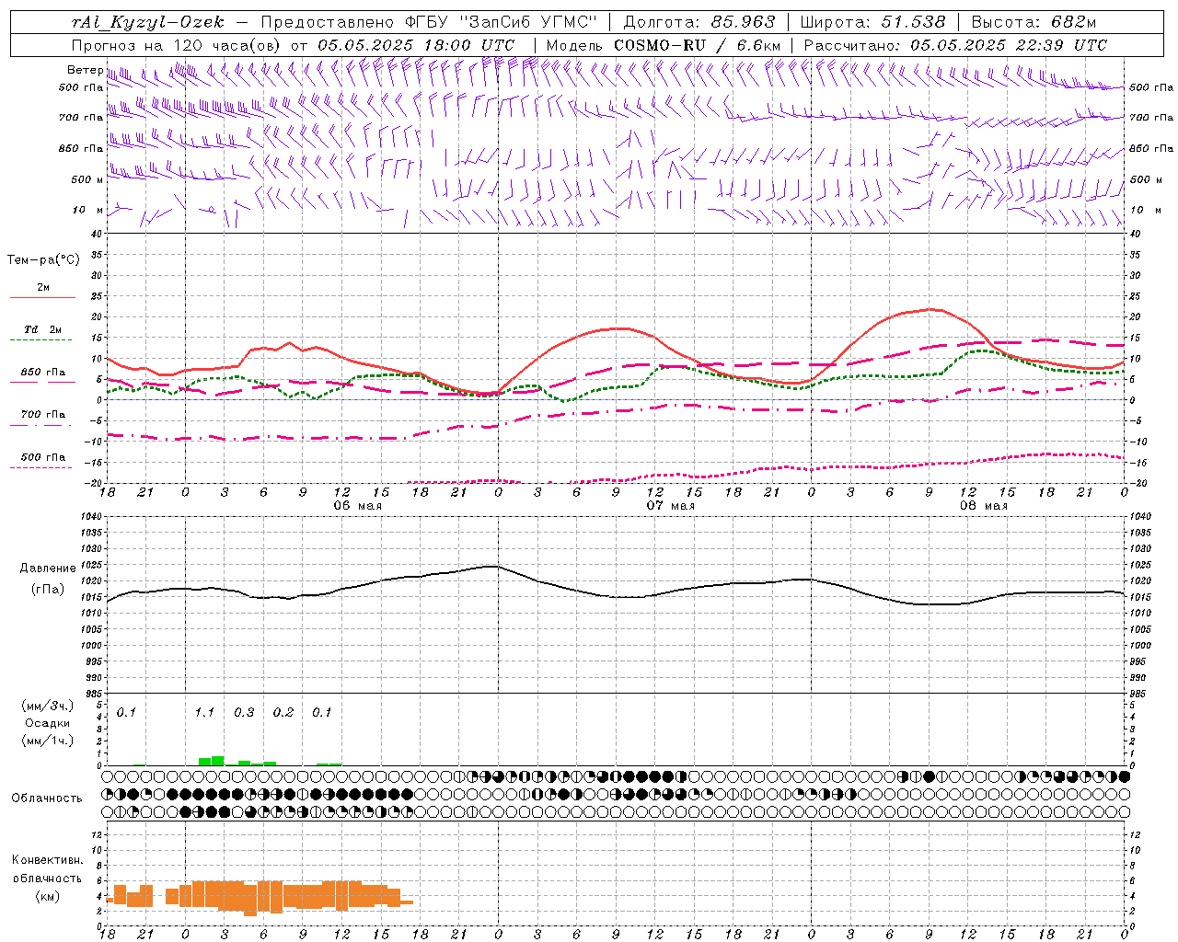The height and width of the screenshot is (942, 1178).
Task: Select the elevation text Высота: 682м
Action: (1034, 22)
